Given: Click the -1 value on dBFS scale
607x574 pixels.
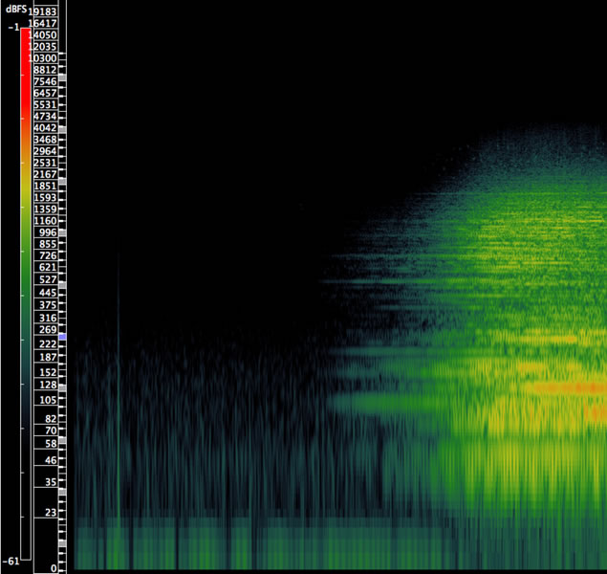Looking at the screenshot, I should pos(11,28).
